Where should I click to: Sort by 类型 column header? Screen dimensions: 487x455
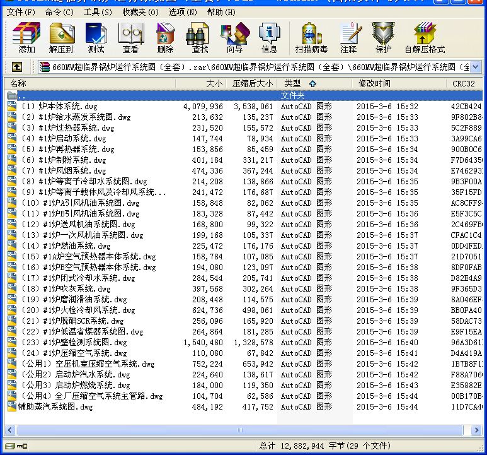tap(314, 84)
